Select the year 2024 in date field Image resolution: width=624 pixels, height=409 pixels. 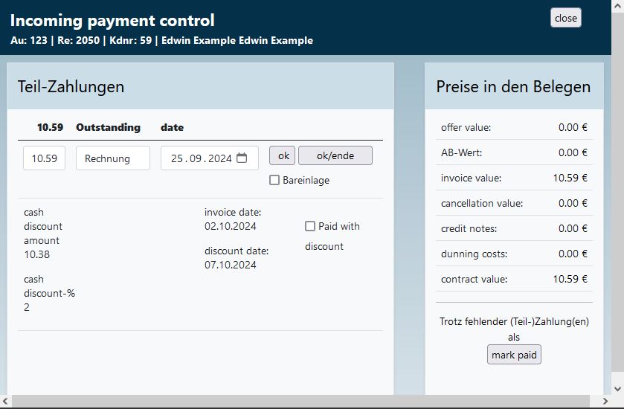coord(220,158)
